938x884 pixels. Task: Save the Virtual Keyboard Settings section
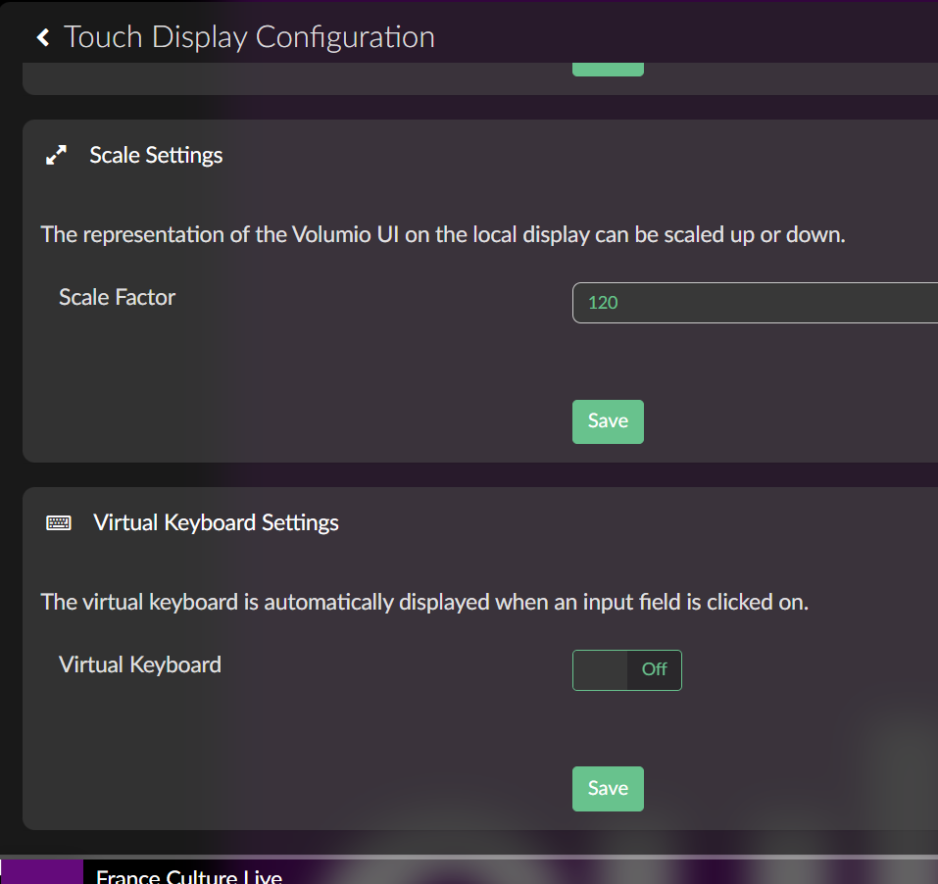coord(608,789)
